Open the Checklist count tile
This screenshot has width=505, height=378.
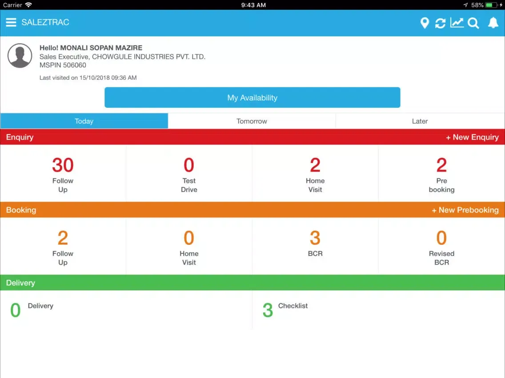coord(378,310)
